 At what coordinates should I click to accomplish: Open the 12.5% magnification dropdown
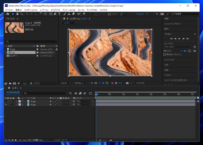click(66, 83)
